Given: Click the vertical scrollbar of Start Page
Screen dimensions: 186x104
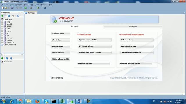Looking at the screenshot, I should click(x=184, y=53).
